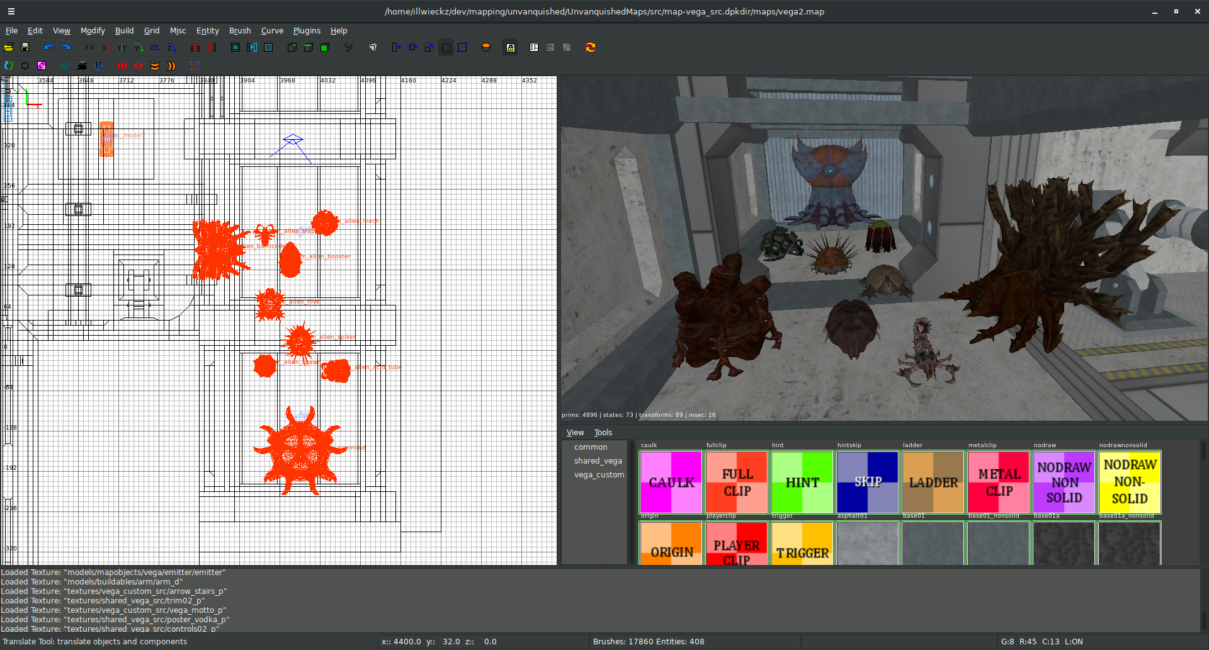Open the Curve menu
1209x650 pixels.
pyautogui.click(x=272, y=30)
